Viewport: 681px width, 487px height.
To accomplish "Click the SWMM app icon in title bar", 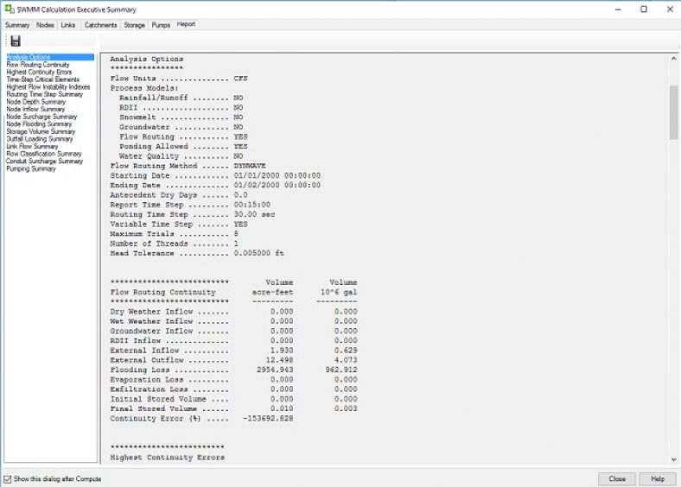I will click(10, 9).
